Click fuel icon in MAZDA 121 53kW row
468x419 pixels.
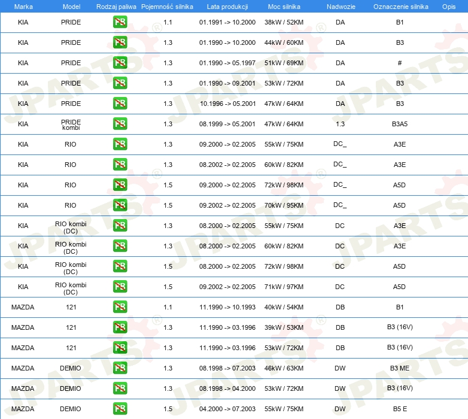(120, 348)
